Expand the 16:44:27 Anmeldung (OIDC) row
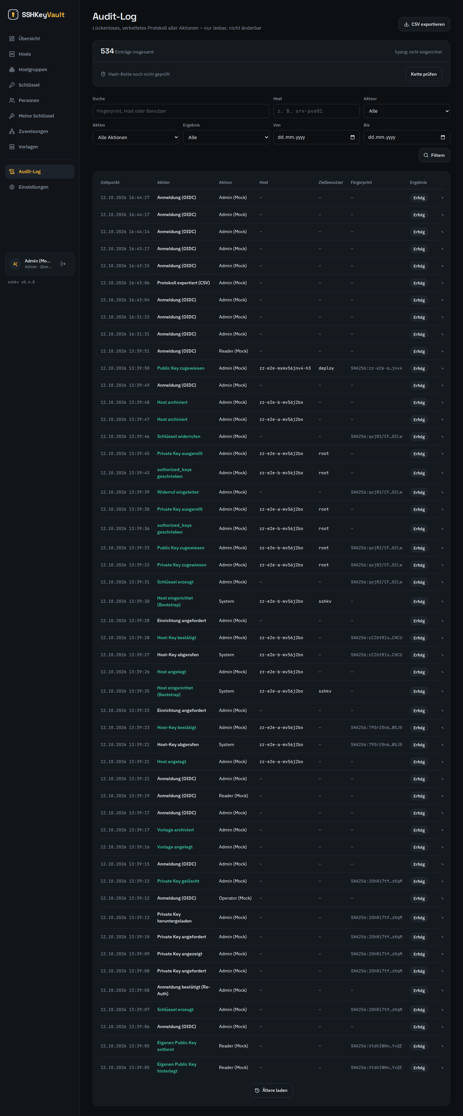Image resolution: width=463 pixels, height=1116 pixels. click(442, 198)
